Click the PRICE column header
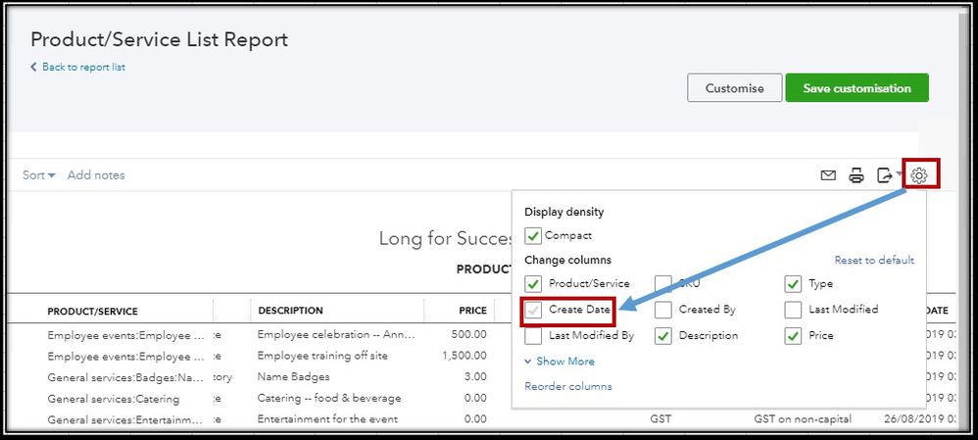The width and height of the screenshot is (978, 440). click(x=472, y=311)
